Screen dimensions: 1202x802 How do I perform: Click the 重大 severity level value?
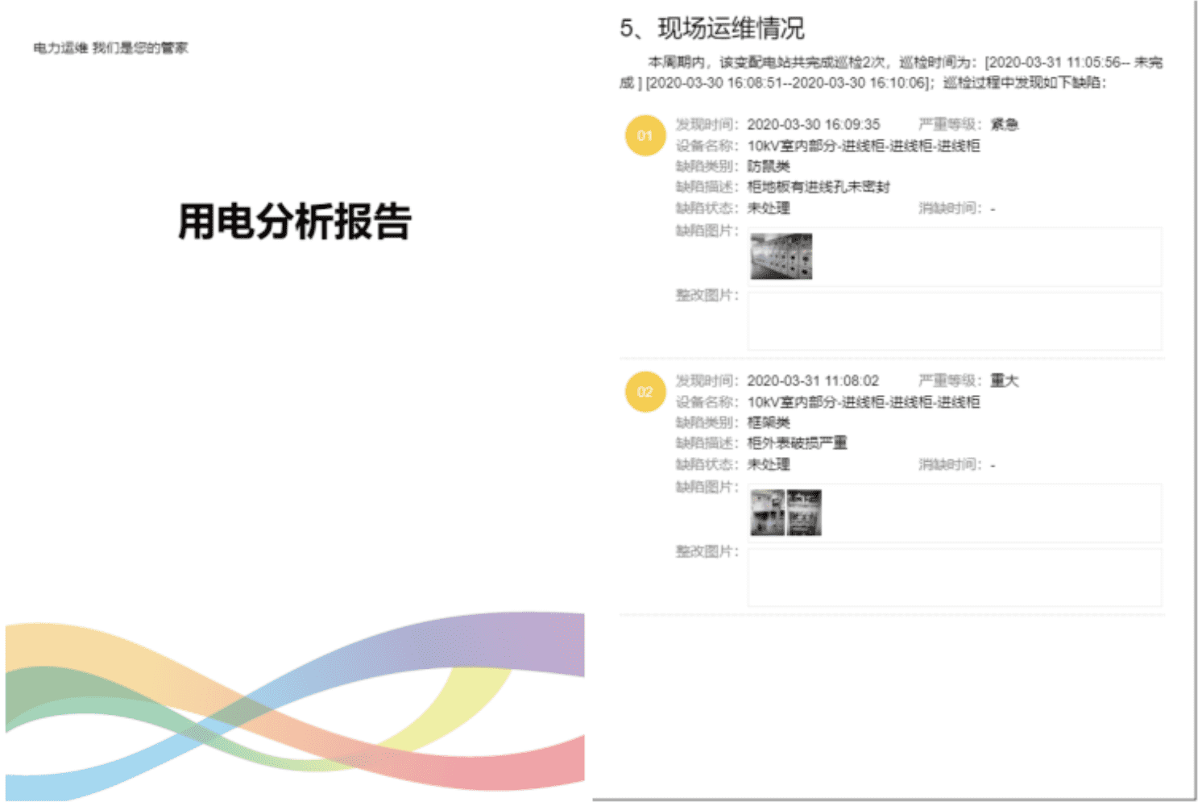click(1004, 380)
